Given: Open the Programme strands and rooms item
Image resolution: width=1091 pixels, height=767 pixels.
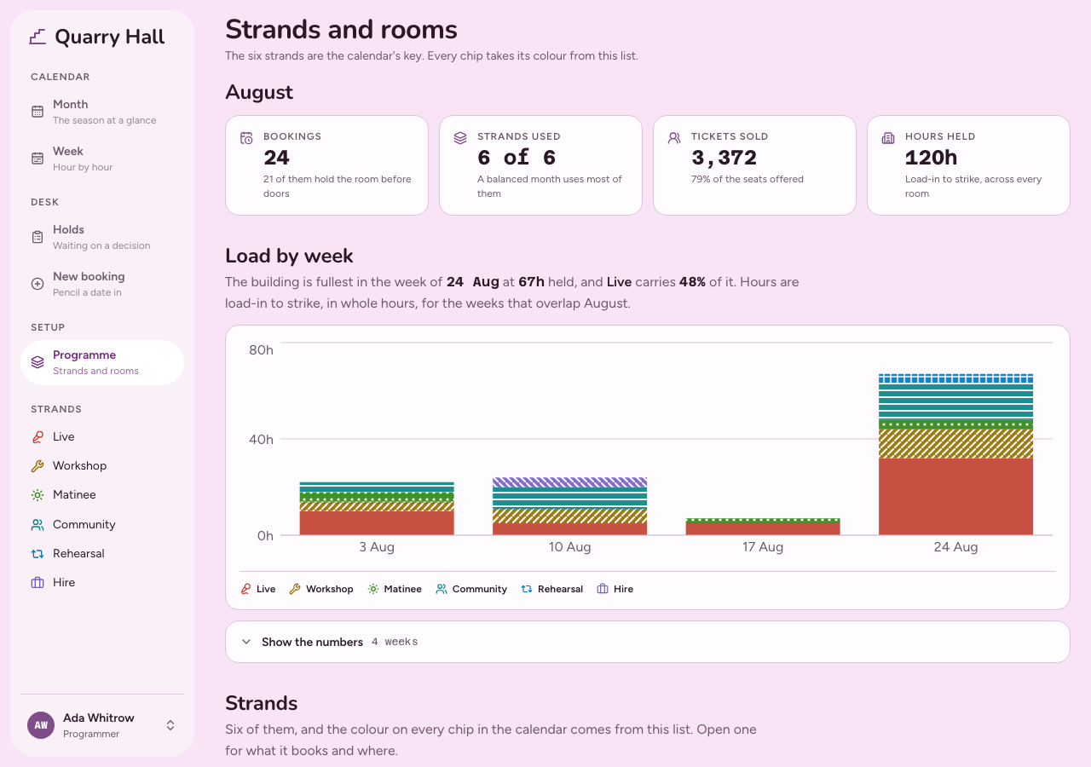Looking at the screenshot, I should point(102,362).
